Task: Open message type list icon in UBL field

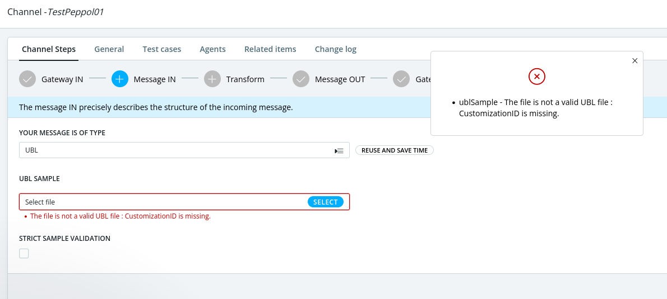Action: (339, 151)
